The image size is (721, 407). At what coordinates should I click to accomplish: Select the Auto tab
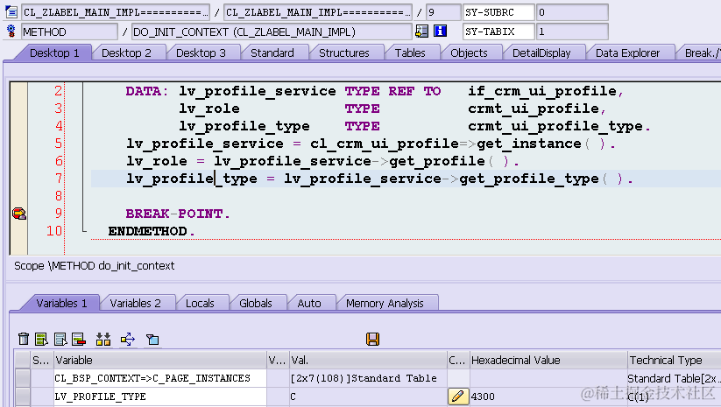click(309, 303)
